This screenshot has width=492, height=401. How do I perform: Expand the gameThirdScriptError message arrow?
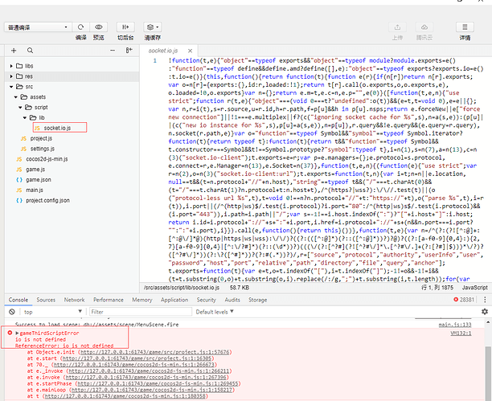pyautogui.click(x=17, y=333)
